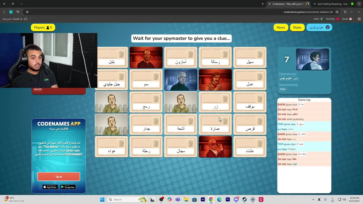Open Windows Start menu
Viewport: 363px width, 204px height.
point(102,199)
